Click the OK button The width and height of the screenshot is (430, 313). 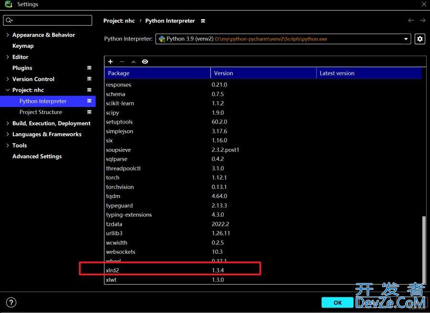point(338,303)
